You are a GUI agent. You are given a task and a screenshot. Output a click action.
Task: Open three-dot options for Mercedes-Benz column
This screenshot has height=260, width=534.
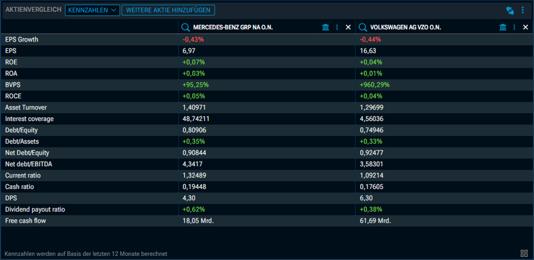(x=337, y=27)
